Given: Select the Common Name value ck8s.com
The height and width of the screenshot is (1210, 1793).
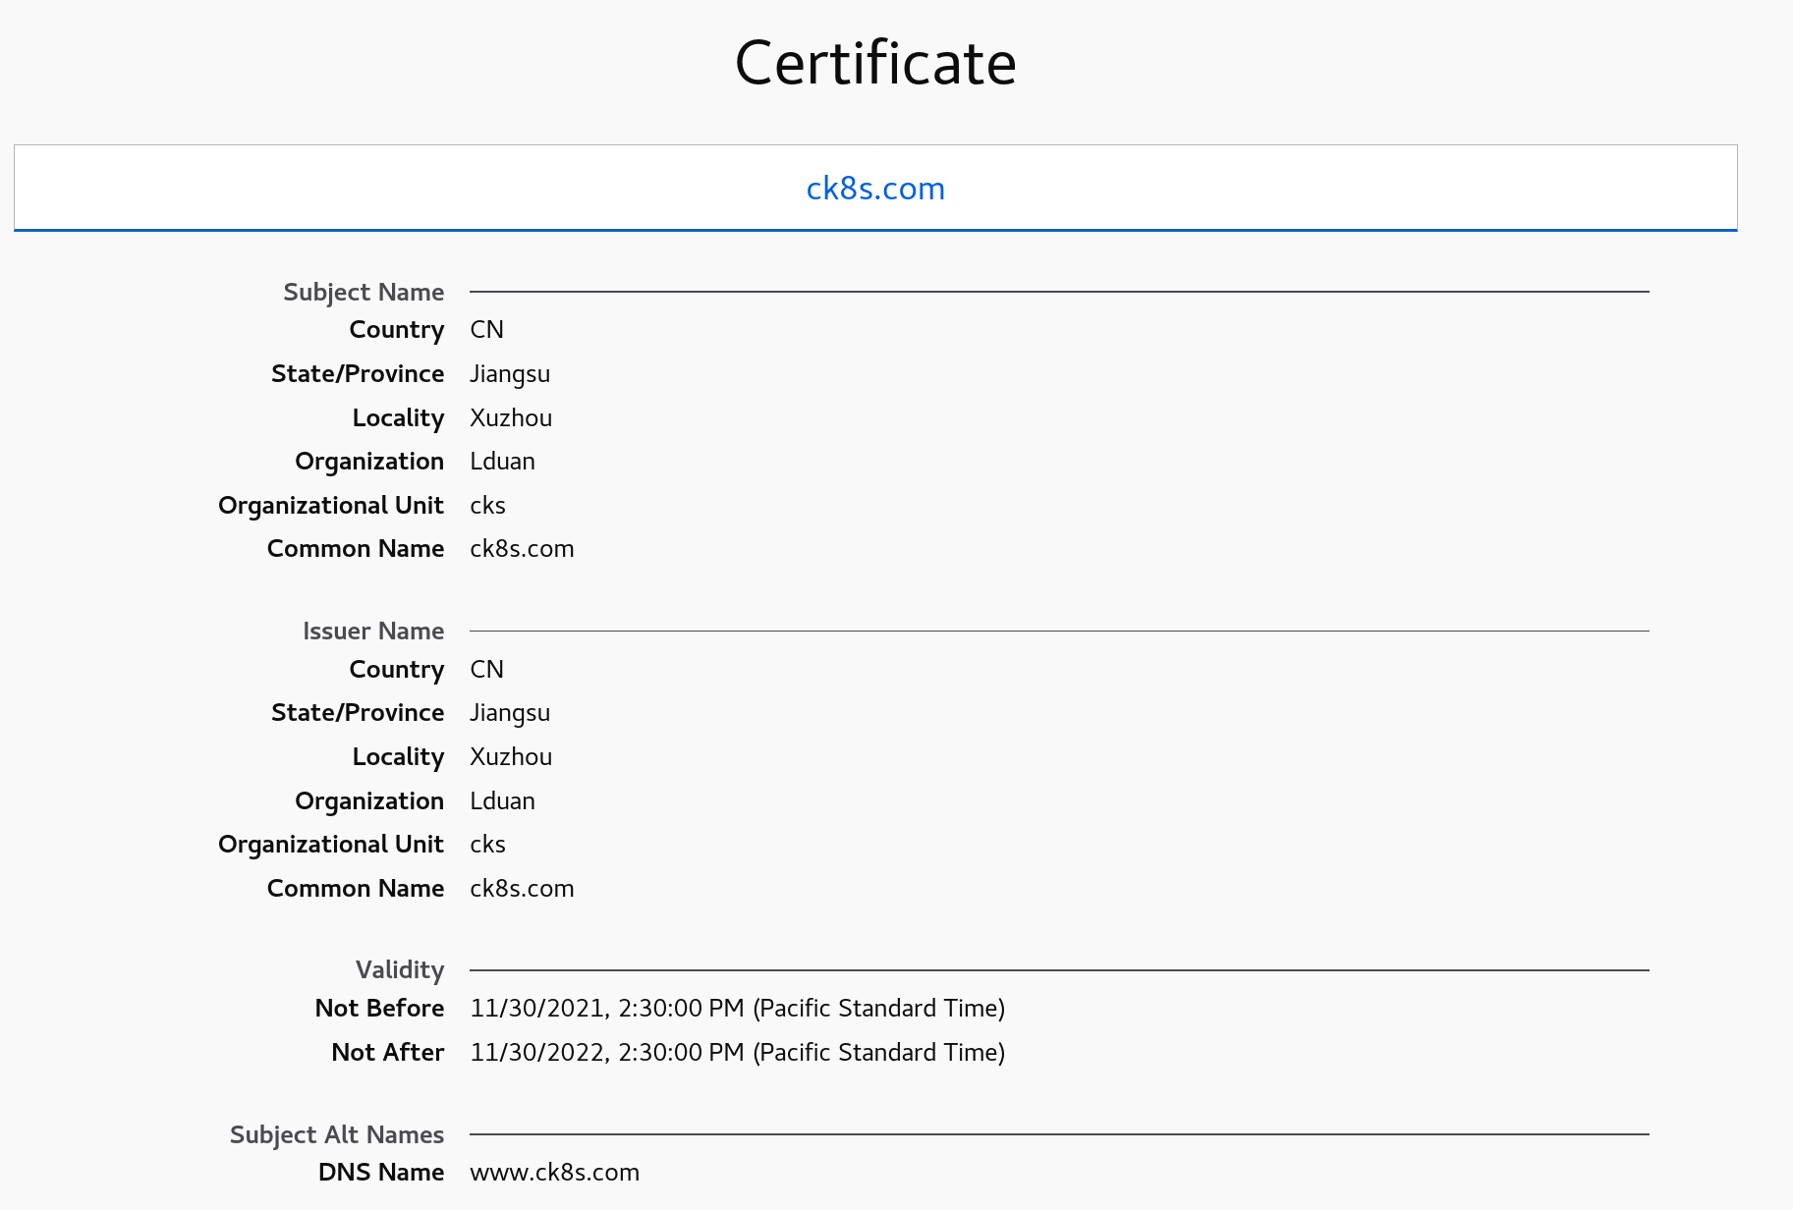Looking at the screenshot, I should click(x=522, y=548).
